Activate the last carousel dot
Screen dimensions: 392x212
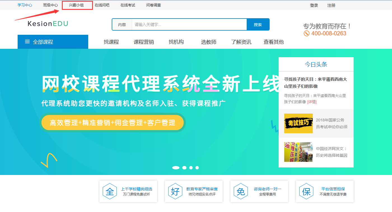pyautogui.click(x=197, y=167)
